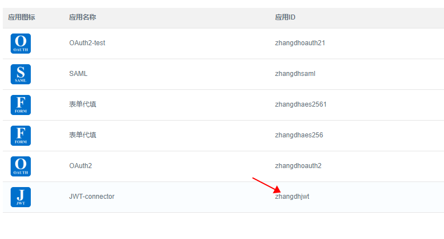The width and height of the screenshot is (444, 239).
Task: Click the JWT application icon
Action: (x=21, y=197)
